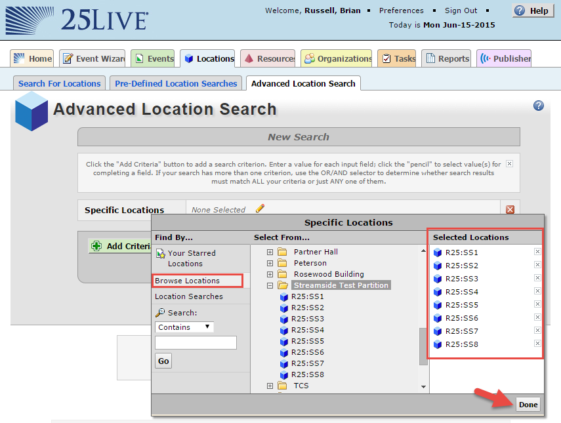The width and height of the screenshot is (561, 423).
Task: Remove R25:SS2 from Selected Locations
Action: point(537,264)
